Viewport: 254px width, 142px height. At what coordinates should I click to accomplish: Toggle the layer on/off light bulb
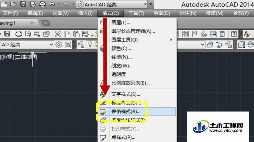tap(90, 44)
